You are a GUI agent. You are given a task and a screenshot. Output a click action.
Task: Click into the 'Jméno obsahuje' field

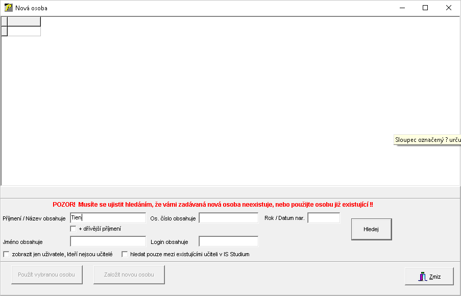click(x=108, y=241)
